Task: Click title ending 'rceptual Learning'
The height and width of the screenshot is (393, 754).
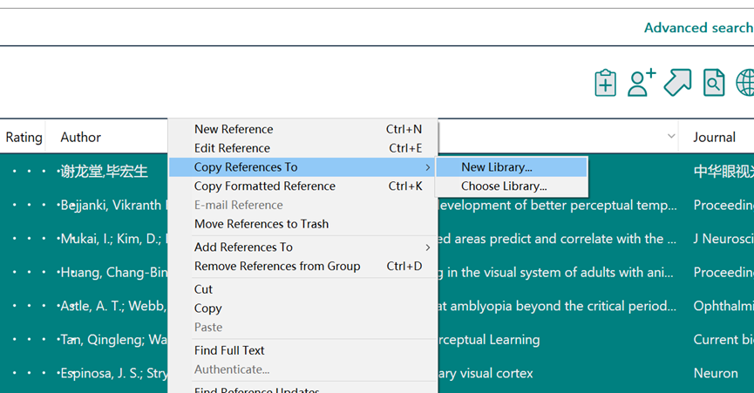Action: coord(489,340)
